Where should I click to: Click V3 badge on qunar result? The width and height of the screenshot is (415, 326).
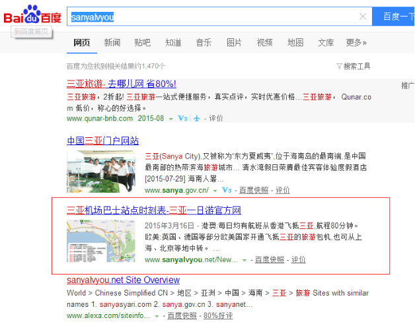182,118
